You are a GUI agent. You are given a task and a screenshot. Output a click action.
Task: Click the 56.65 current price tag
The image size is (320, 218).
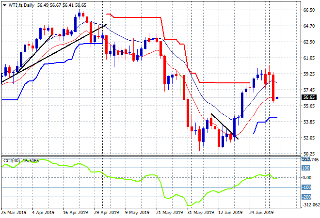[309, 97]
